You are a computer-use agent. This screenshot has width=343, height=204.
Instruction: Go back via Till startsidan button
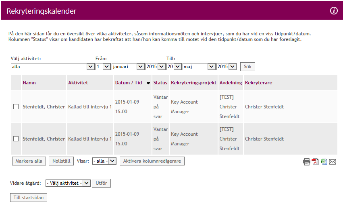coord(29,198)
